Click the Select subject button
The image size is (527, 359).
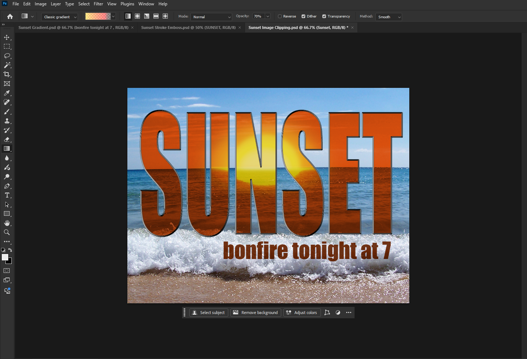(x=209, y=313)
